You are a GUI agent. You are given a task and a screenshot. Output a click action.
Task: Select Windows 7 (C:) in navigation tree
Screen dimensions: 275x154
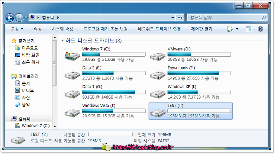pos(36,126)
